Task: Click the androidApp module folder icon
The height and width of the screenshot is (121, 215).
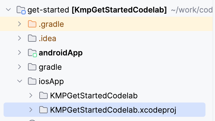Action: pos(32,53)
